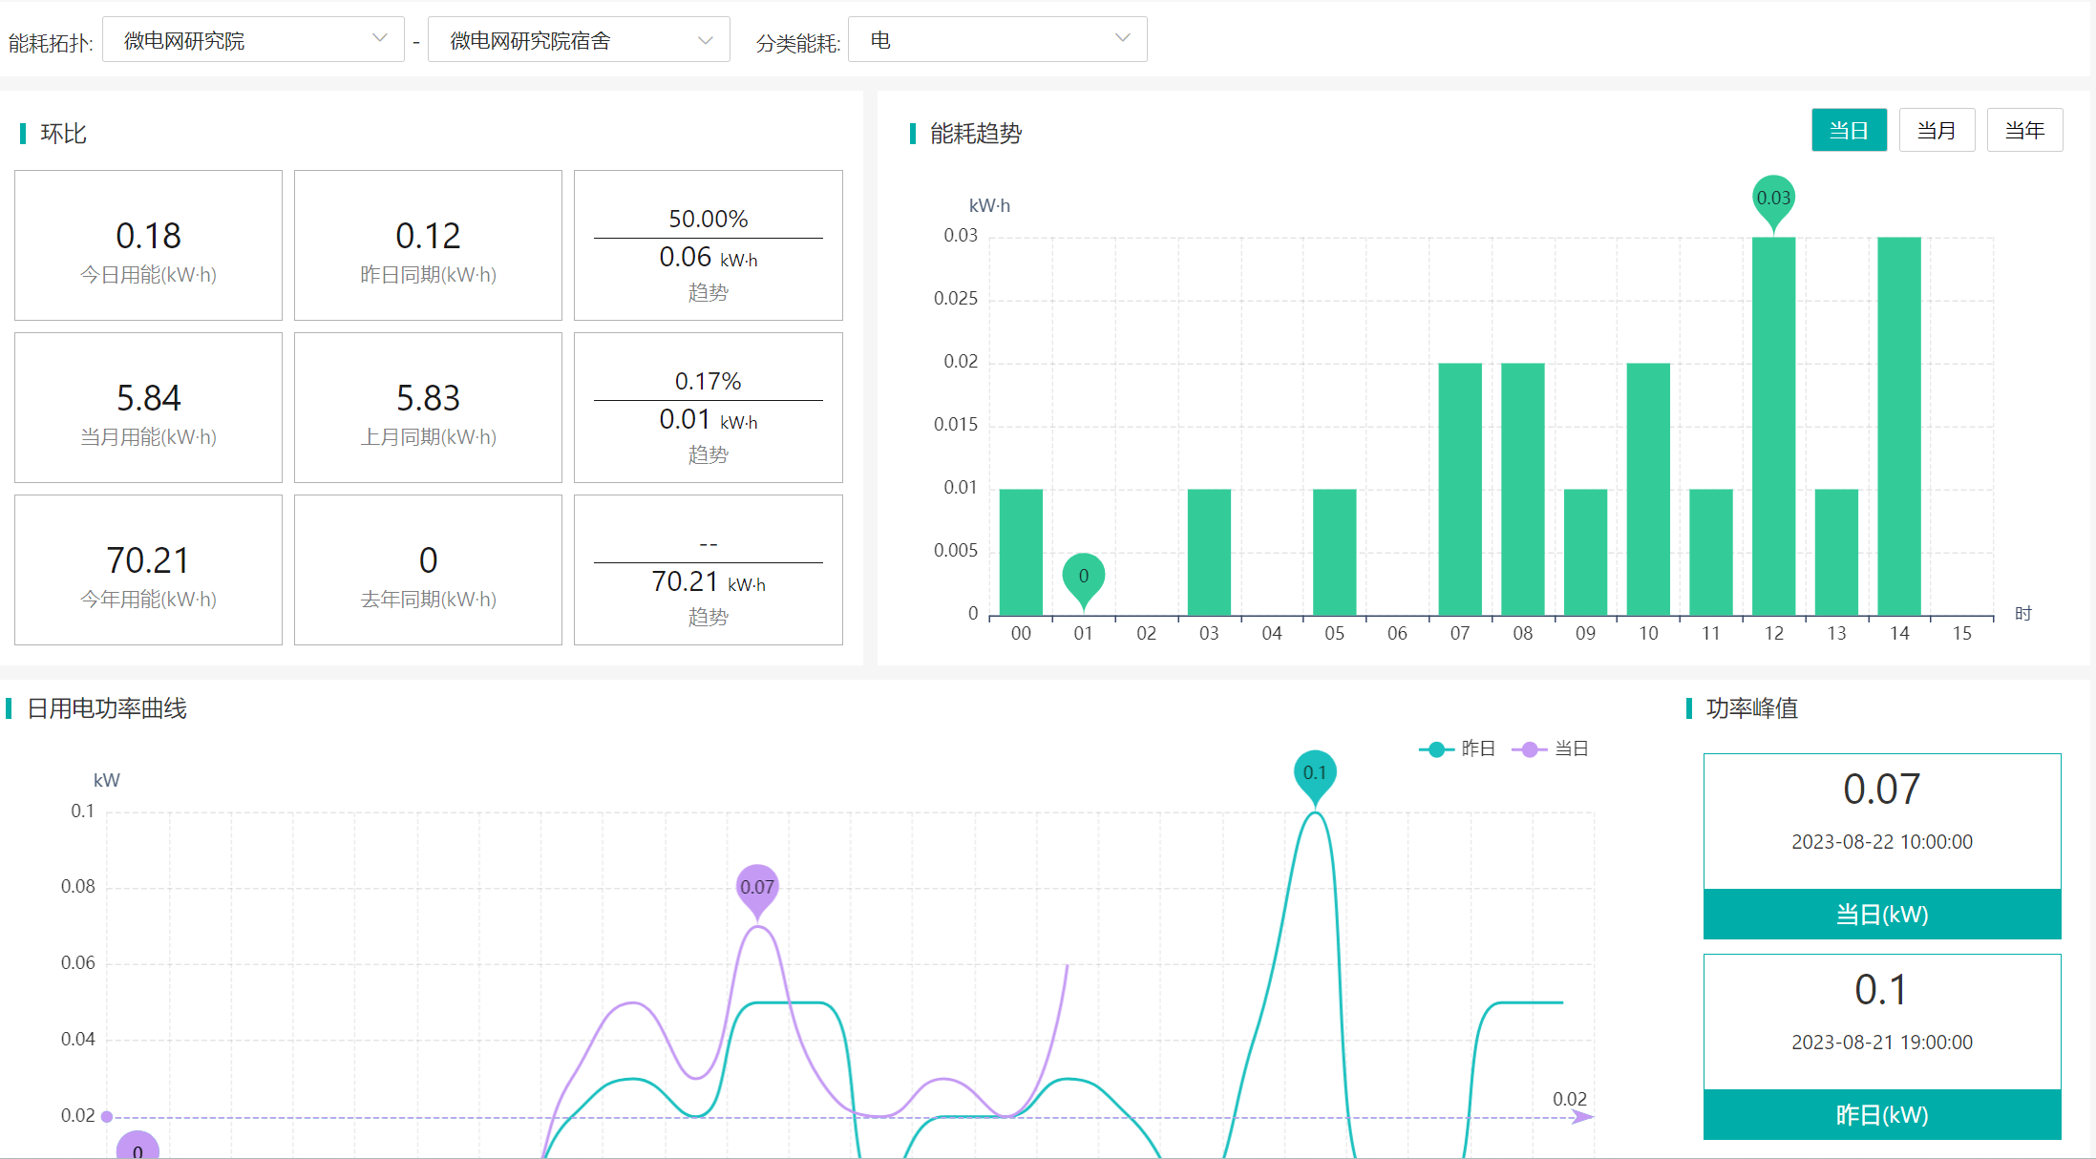Click the 当日(kW) peak label bar
The image size is (2096, 1159).
(1881, 915)
